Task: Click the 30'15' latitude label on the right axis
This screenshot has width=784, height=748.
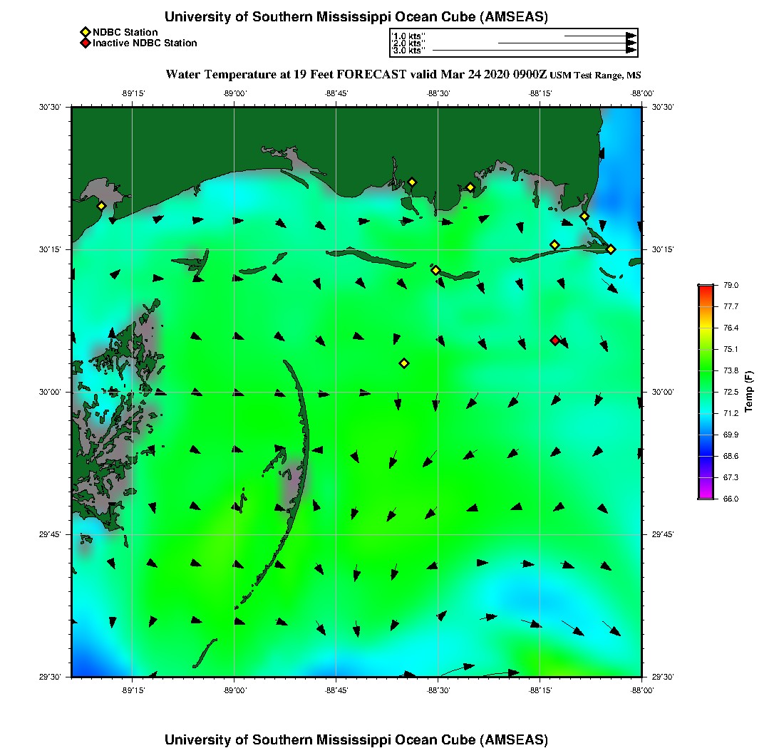Action: tap(663, 249)
